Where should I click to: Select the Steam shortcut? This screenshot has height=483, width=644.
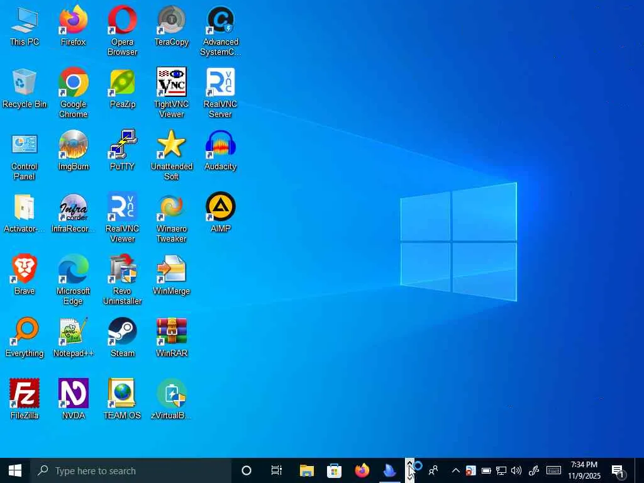[123, 338]
